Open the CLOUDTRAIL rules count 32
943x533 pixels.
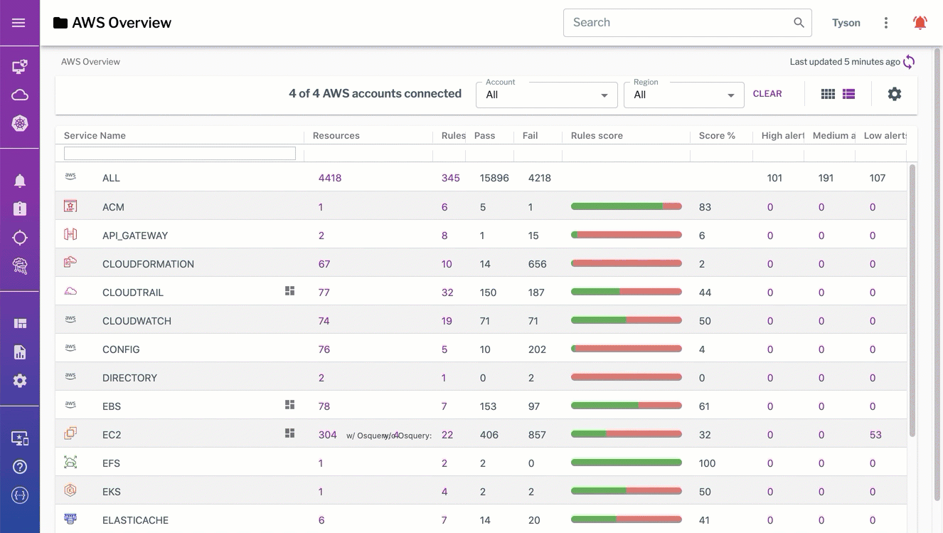(x=447, y=292)
